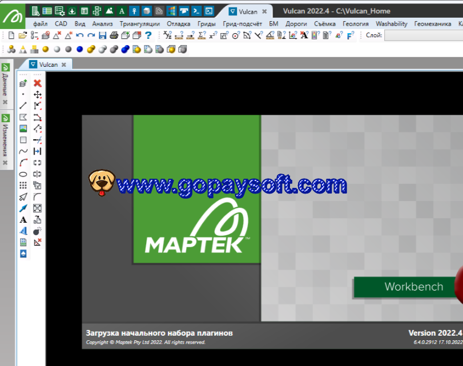This screenshot has height=366, width=463.
Task: Open the Washability menu
Action: (391, 24)
